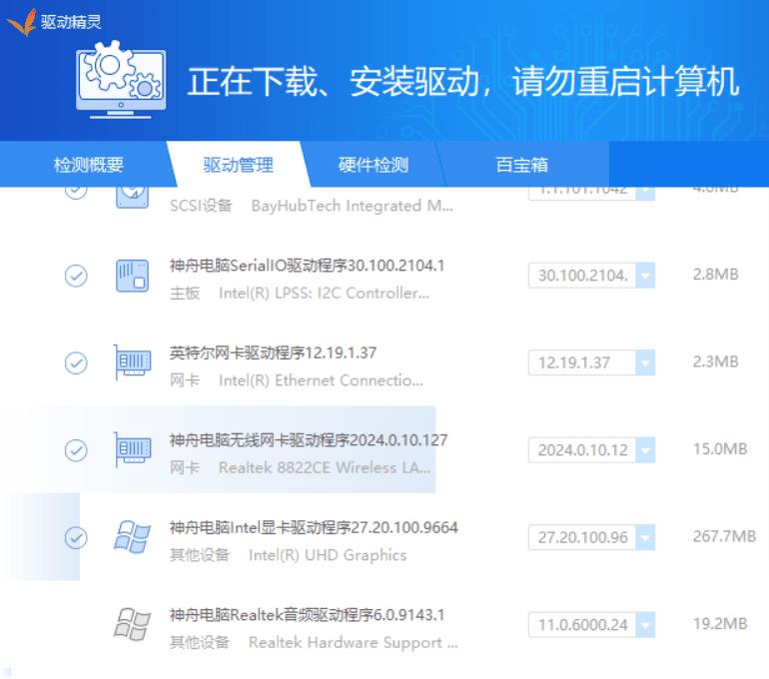Click Intel(R) LPSS: I2C Controller description

[x=324, y=294]
